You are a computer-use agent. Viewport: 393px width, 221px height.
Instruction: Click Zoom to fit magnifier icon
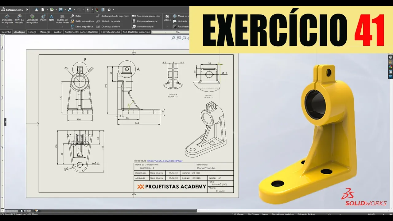[173, 38]
